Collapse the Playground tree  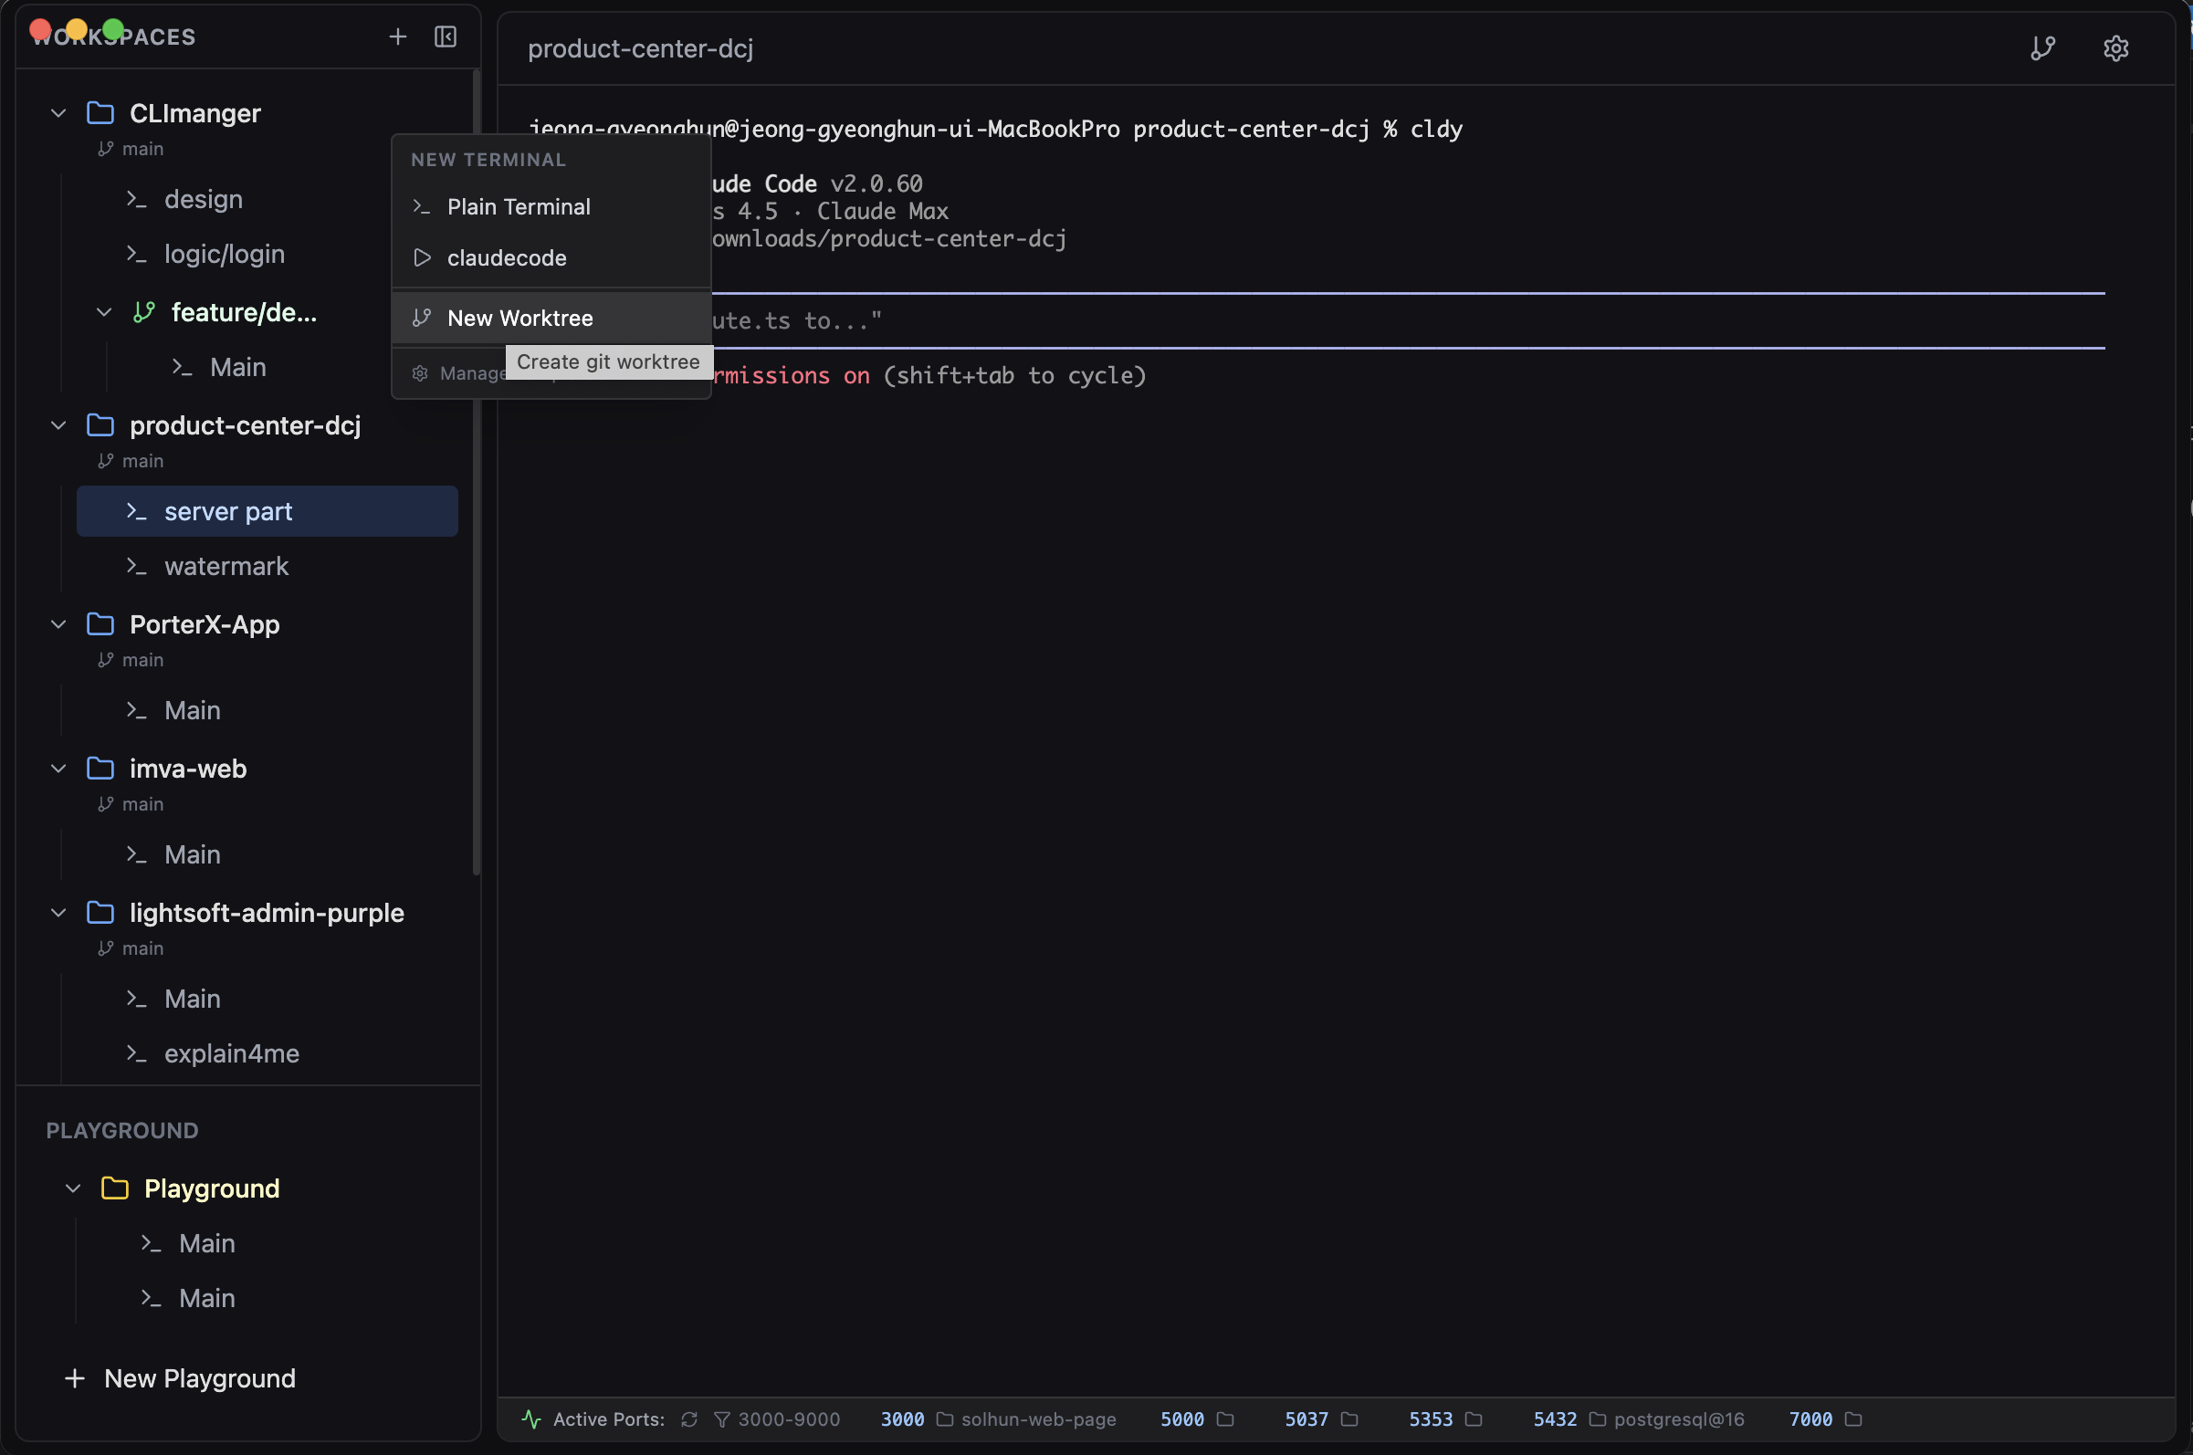72,1188
